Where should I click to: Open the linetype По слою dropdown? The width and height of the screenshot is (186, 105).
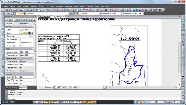tap(111, 14)
